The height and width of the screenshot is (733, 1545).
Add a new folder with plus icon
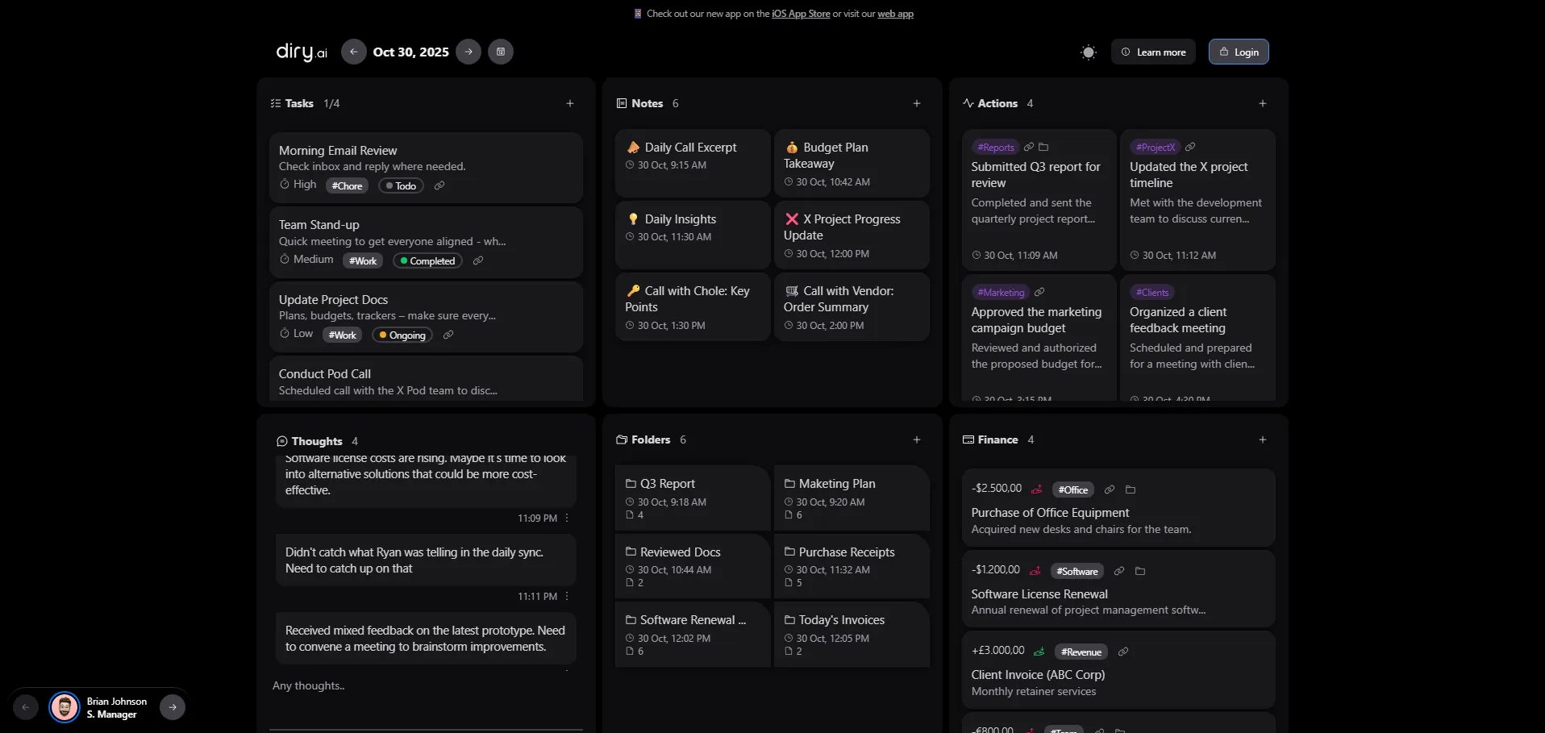[x=917, y=439]
